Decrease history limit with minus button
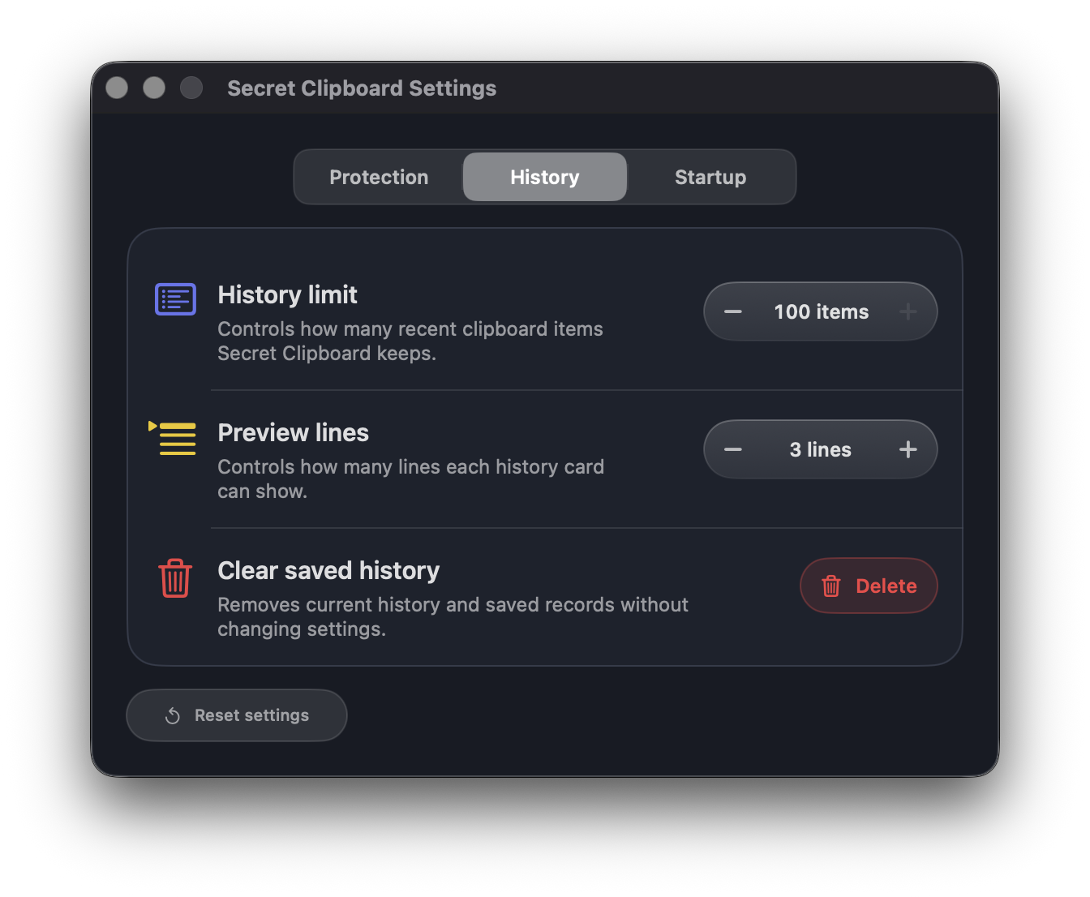1090x897 pixels. point(733,311)
